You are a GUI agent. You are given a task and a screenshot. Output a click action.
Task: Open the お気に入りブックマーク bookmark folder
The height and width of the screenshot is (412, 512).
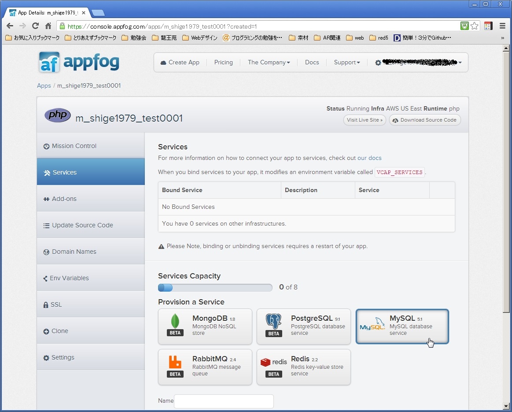pyautogui.click(x=33, y=38)
